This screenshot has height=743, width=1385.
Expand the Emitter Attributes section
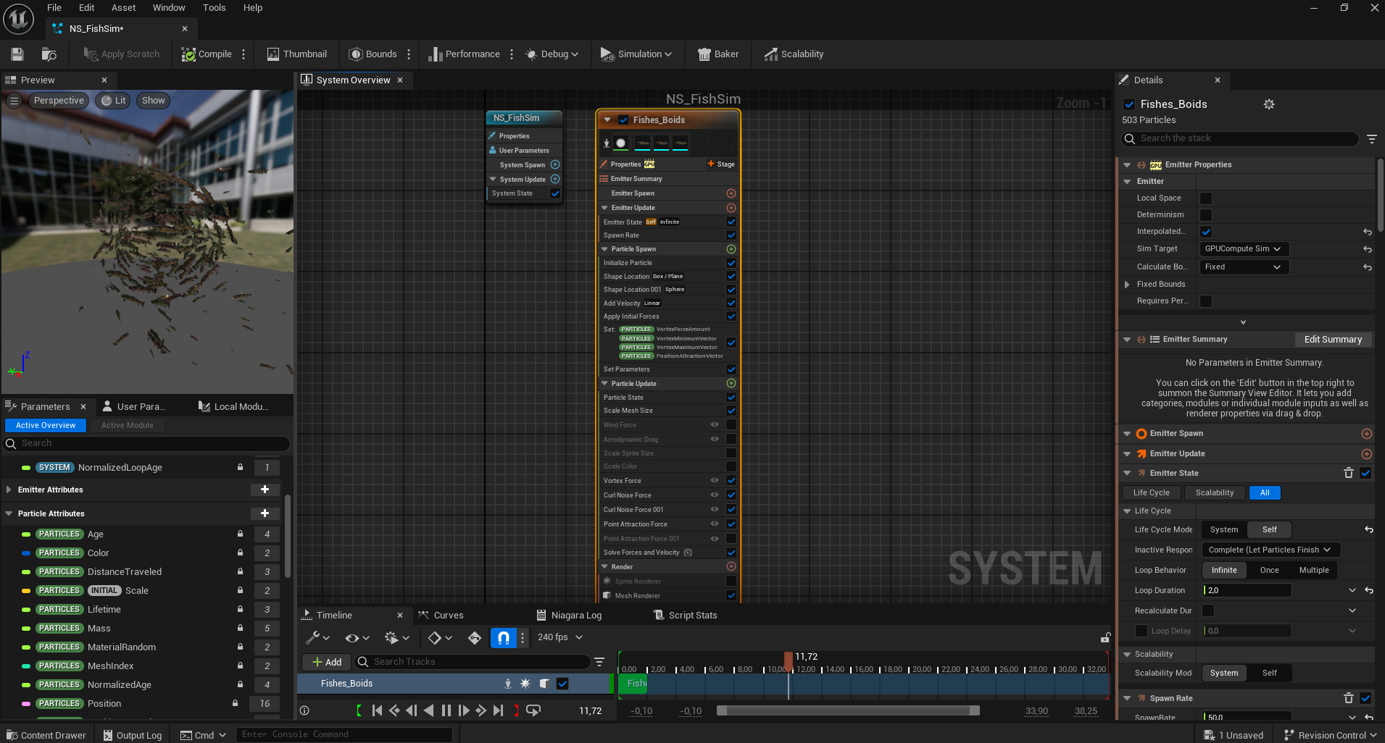(9, 490)
